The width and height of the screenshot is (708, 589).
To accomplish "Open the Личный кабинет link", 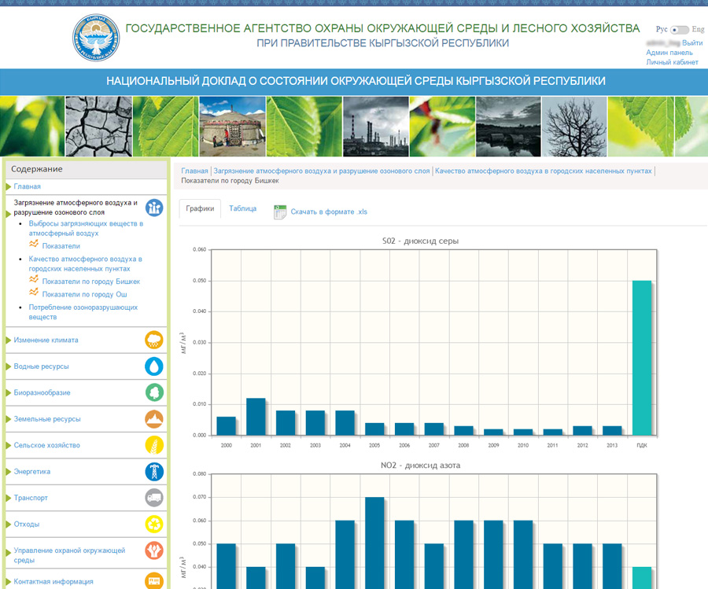I will pyautogui.click(x=672, y=62).
